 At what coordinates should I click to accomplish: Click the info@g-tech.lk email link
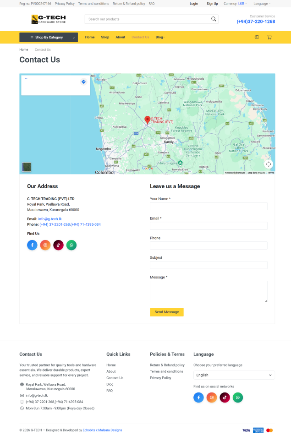pos(50,219)
